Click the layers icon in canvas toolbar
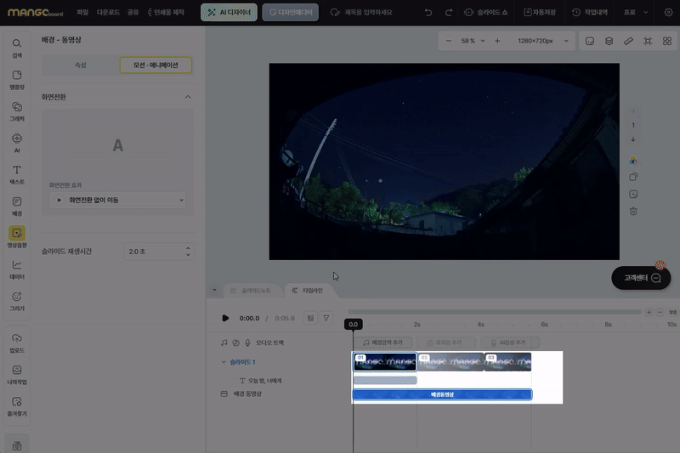680x453 pixels. point(609,41)
